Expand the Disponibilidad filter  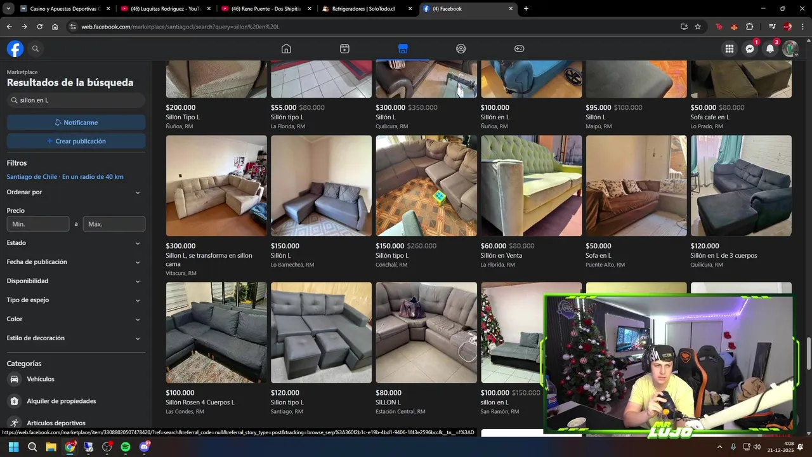[75, 281]
